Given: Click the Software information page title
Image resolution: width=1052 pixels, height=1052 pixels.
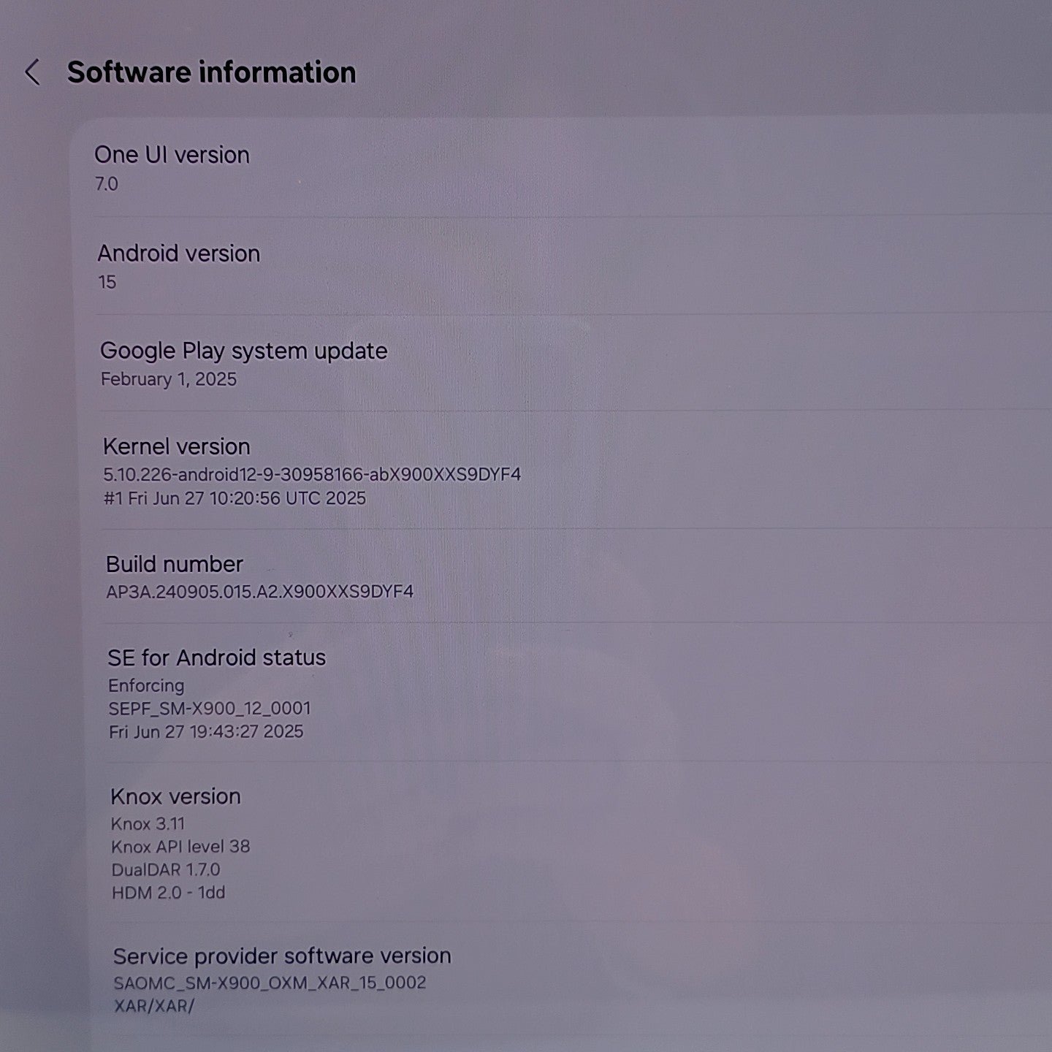Looking at the screenshot, I should pyautogui.click(x=211, y=72).
